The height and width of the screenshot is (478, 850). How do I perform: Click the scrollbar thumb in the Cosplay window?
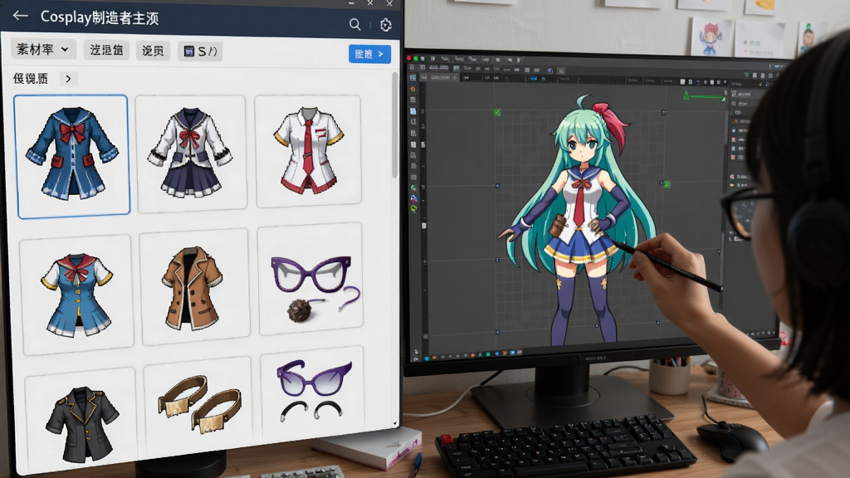pyautogui.click(x=394, y=124)
